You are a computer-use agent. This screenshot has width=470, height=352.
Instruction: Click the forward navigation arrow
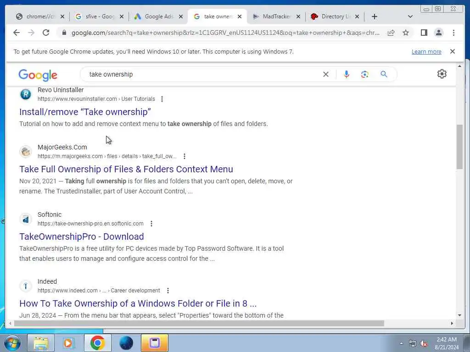click(x=31, y=33)
